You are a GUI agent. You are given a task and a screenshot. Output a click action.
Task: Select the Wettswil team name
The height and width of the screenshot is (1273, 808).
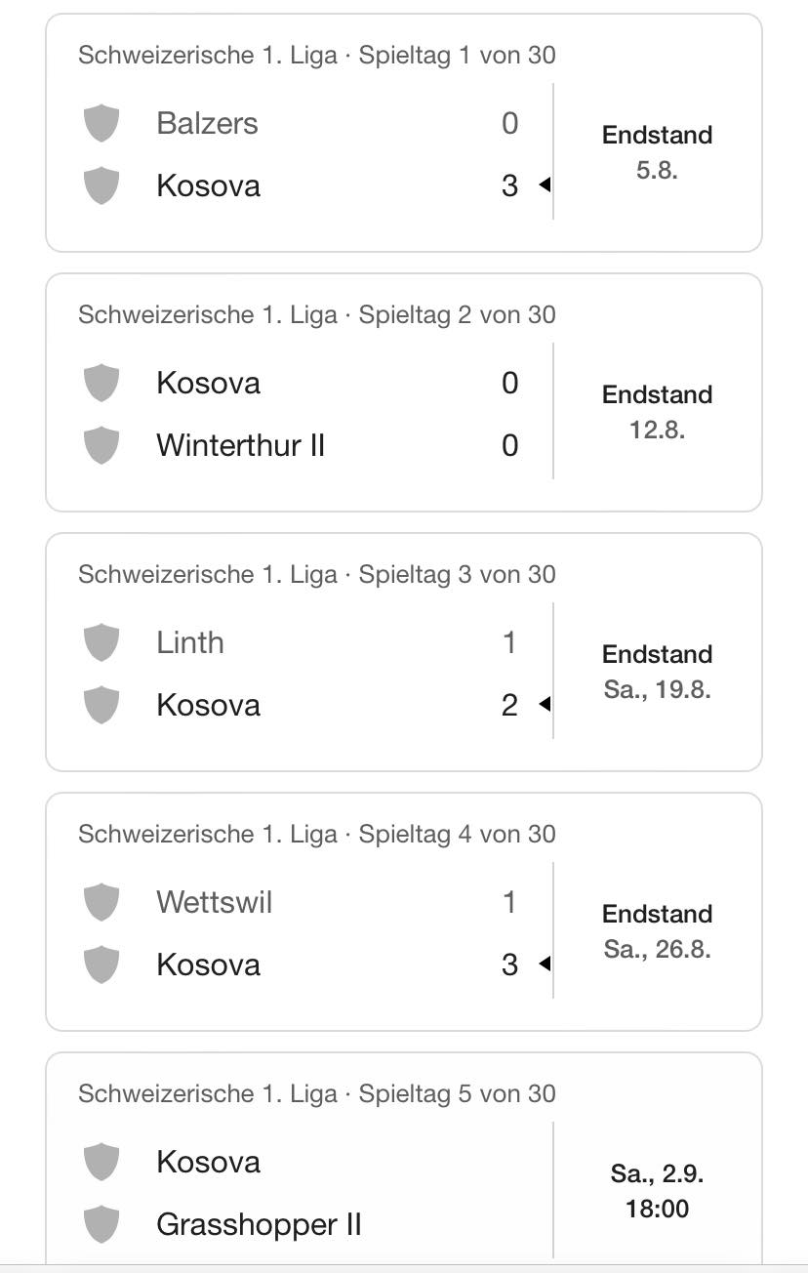pos(214,903)
